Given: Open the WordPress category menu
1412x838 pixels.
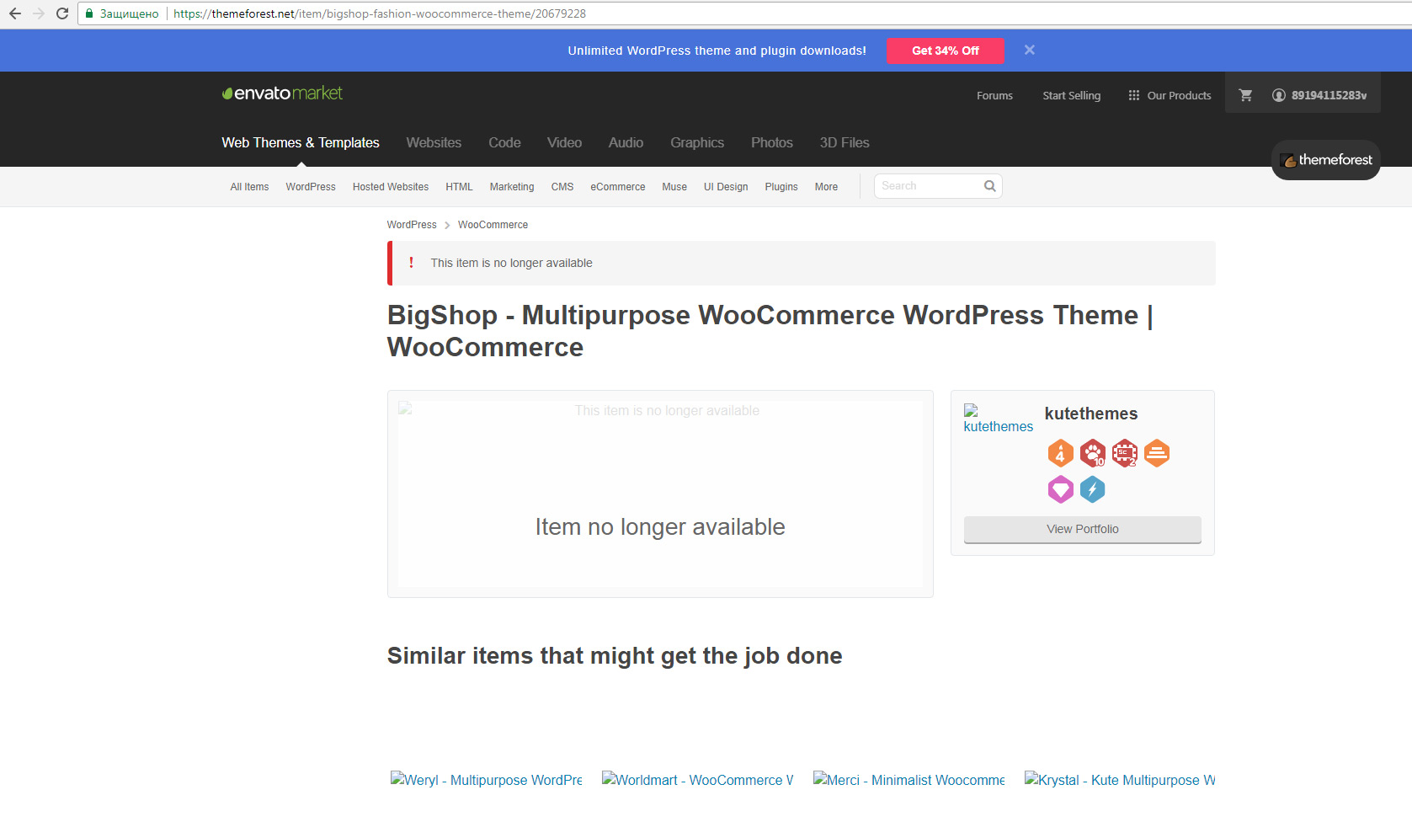Looking at the screenshot, I should 311,187.
